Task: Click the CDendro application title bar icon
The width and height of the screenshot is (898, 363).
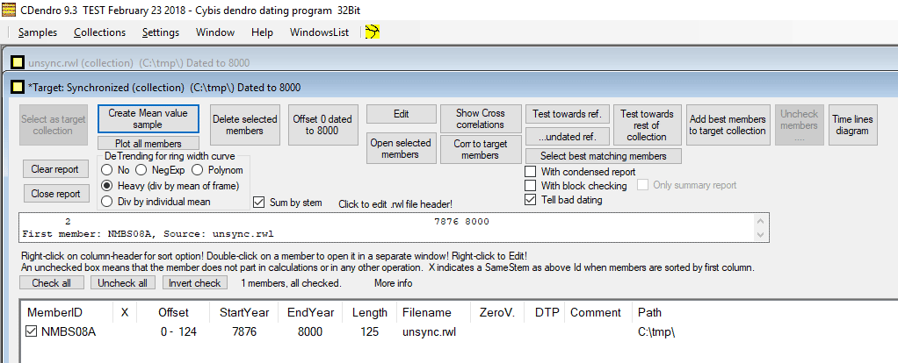Action: click(x=9, y=10)
